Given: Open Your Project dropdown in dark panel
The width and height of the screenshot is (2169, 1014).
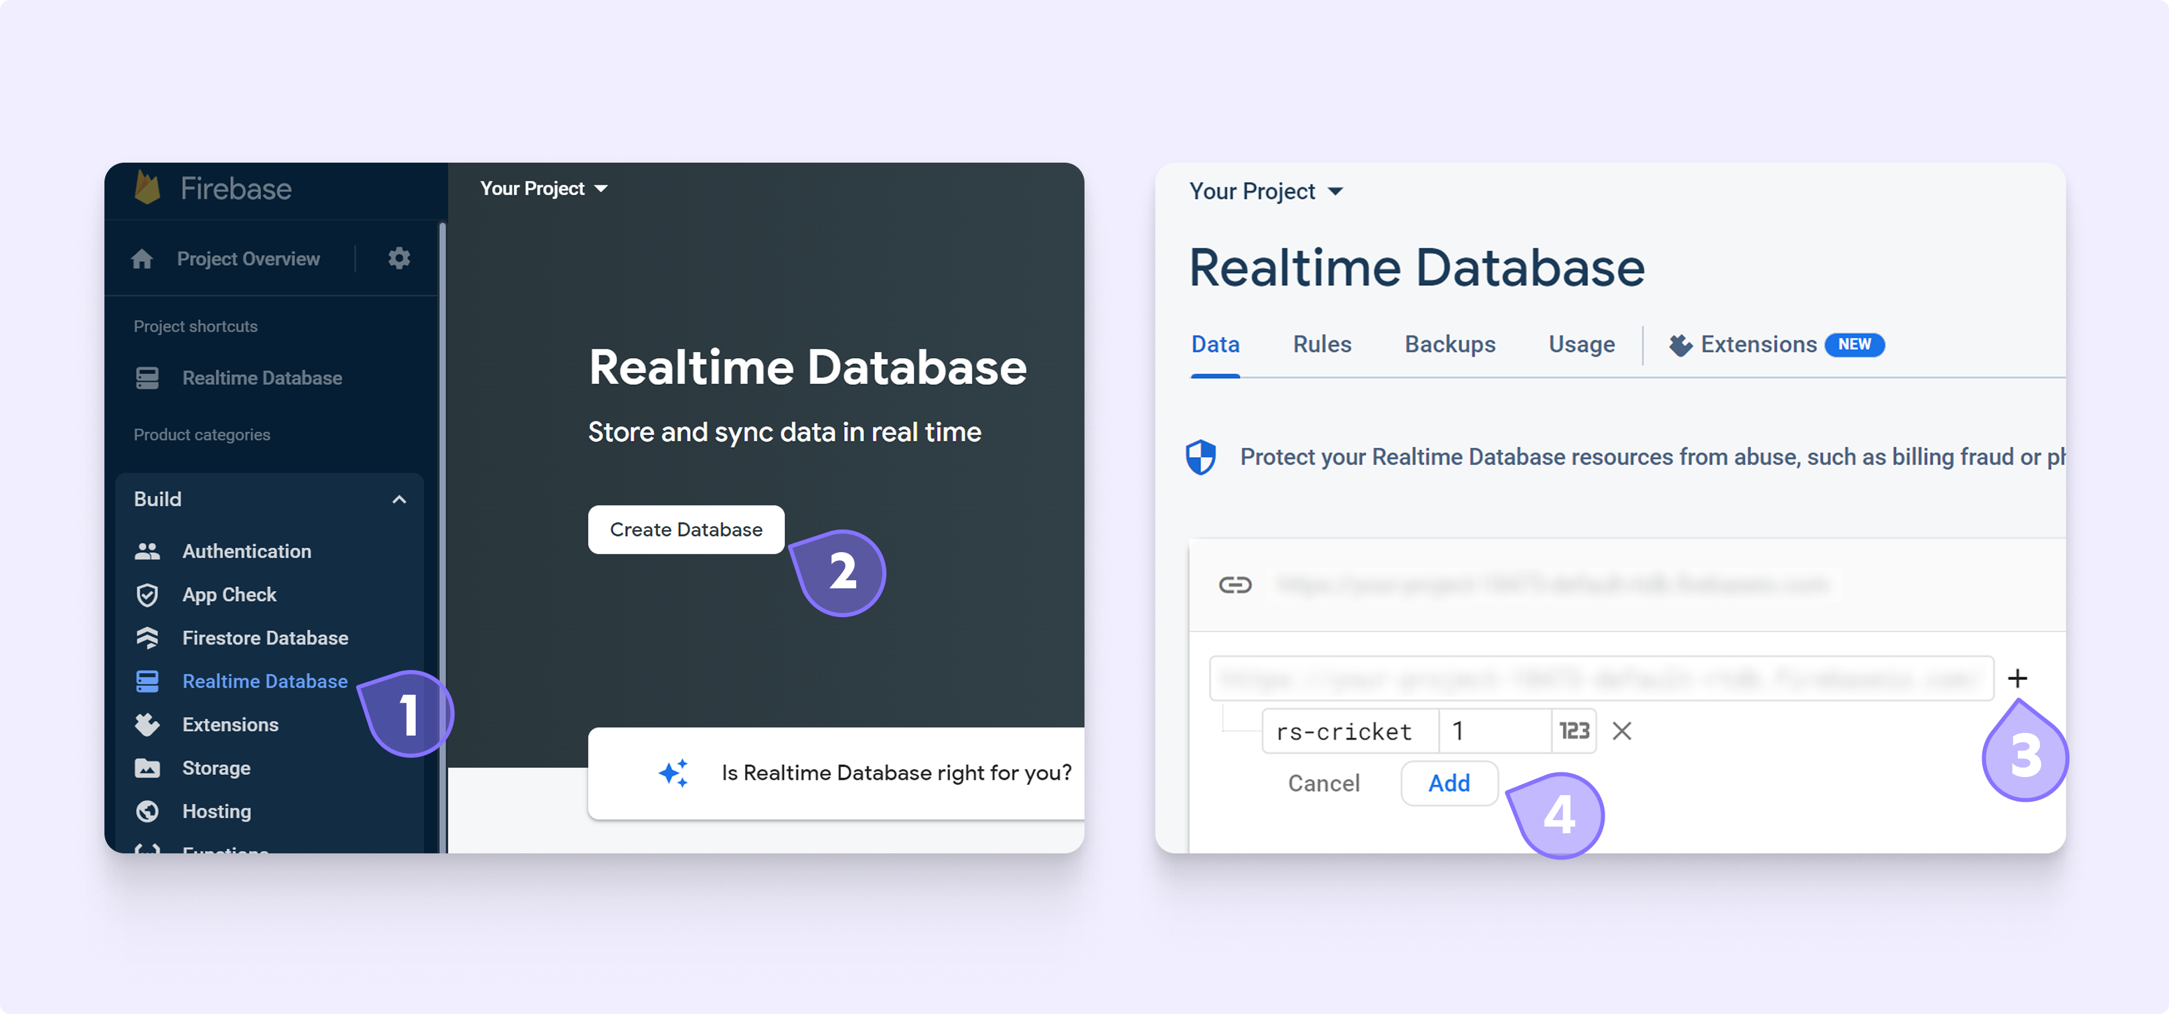Looking at the screenshot, I should click(x=543, y=189).
